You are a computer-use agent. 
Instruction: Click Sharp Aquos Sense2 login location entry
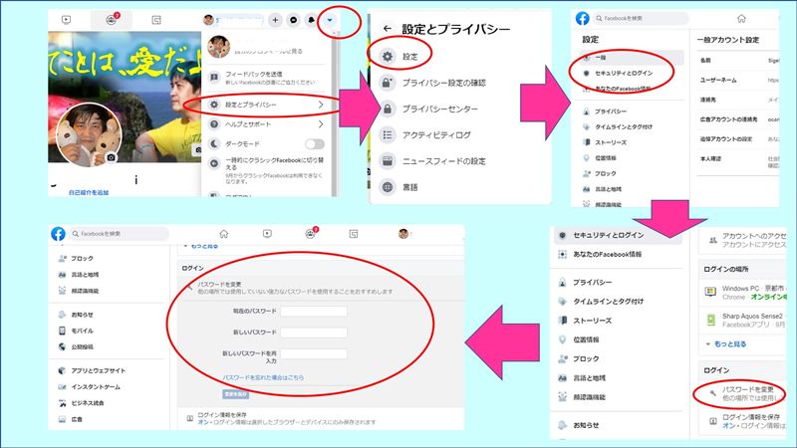click(743, 320)
